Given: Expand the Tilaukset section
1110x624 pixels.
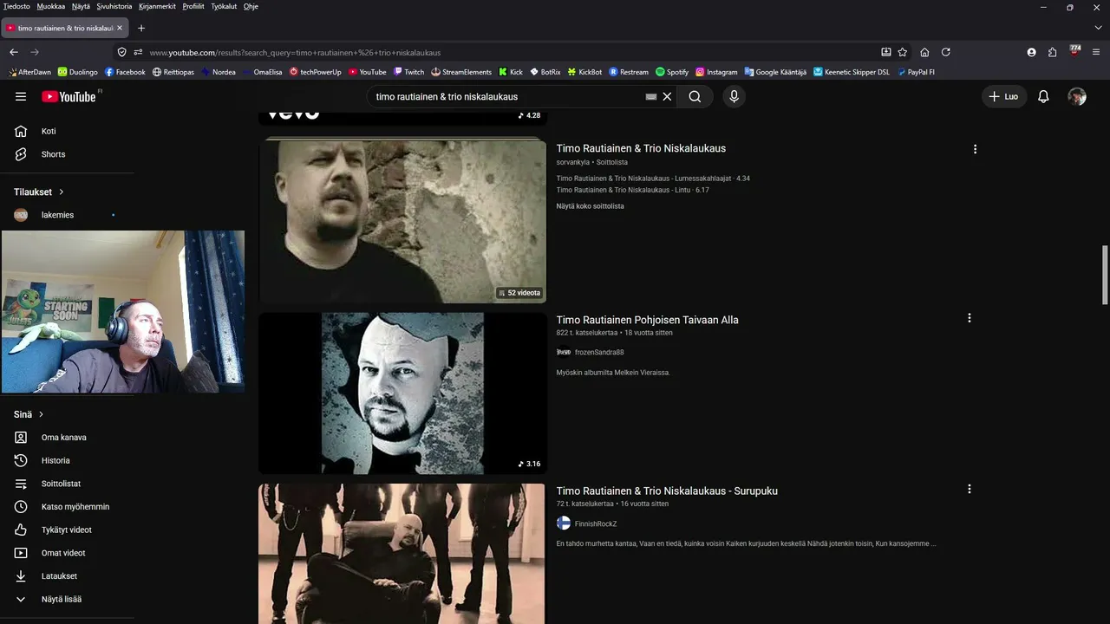Looking at the screenshot, I should pos(40,192).
